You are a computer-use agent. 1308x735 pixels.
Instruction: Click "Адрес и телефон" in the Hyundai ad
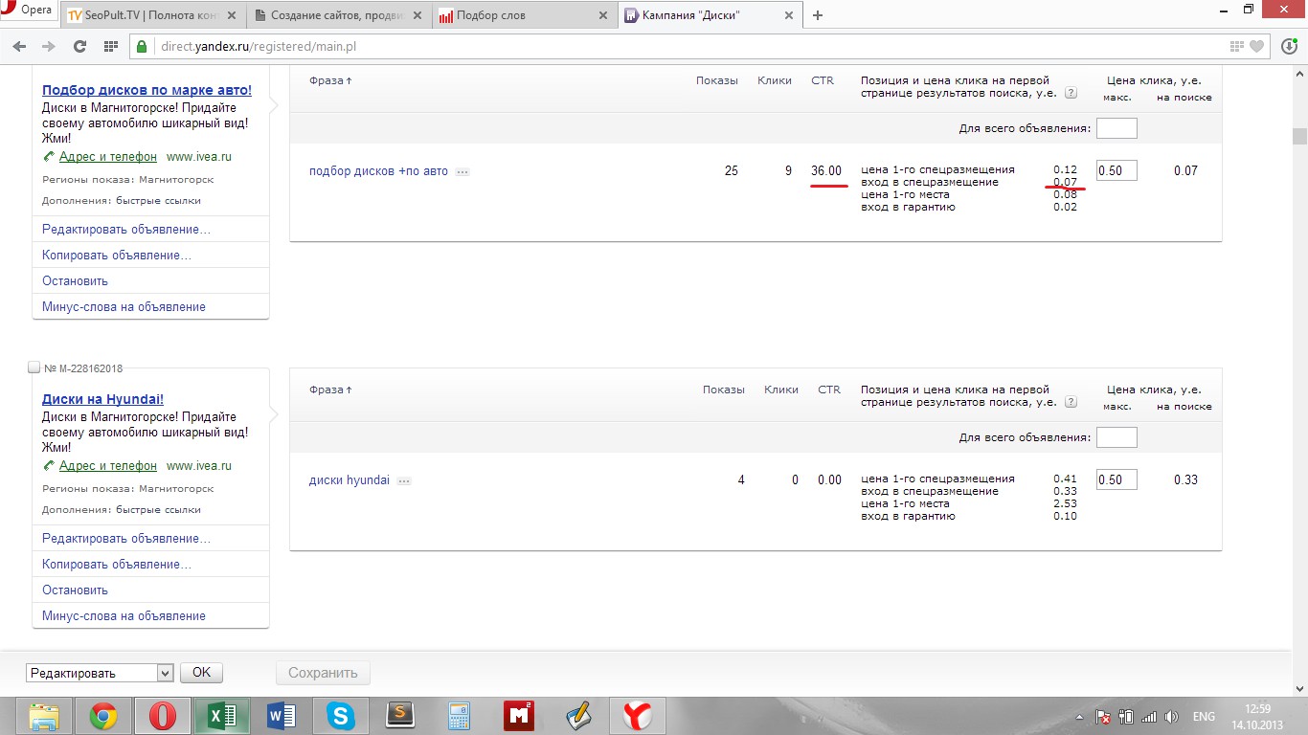[x=107, y=466]
